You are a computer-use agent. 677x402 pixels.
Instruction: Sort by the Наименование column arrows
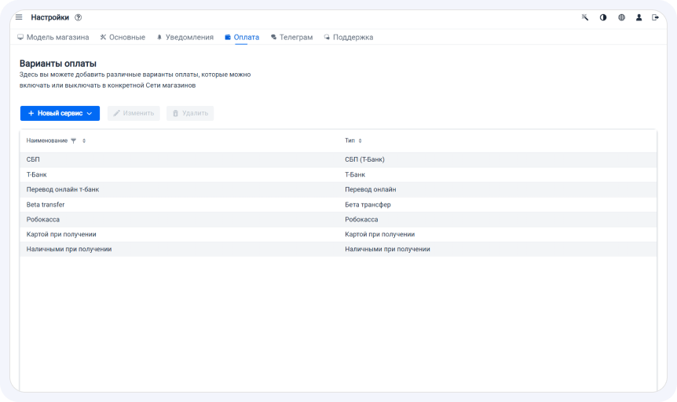tap(84, 141)
